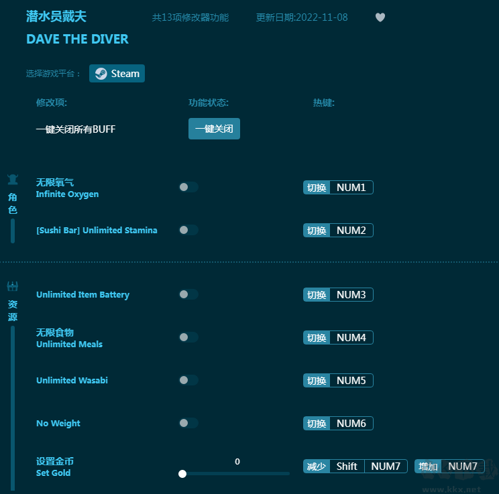Edit NUM1 hotkey field for Infinite Oxygen
Screen dimensions: 499x494
351,188
